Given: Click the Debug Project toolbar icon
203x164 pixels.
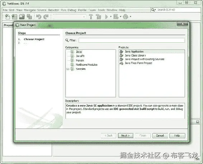Looking at the screenshot, I should (x=116, y=17).
